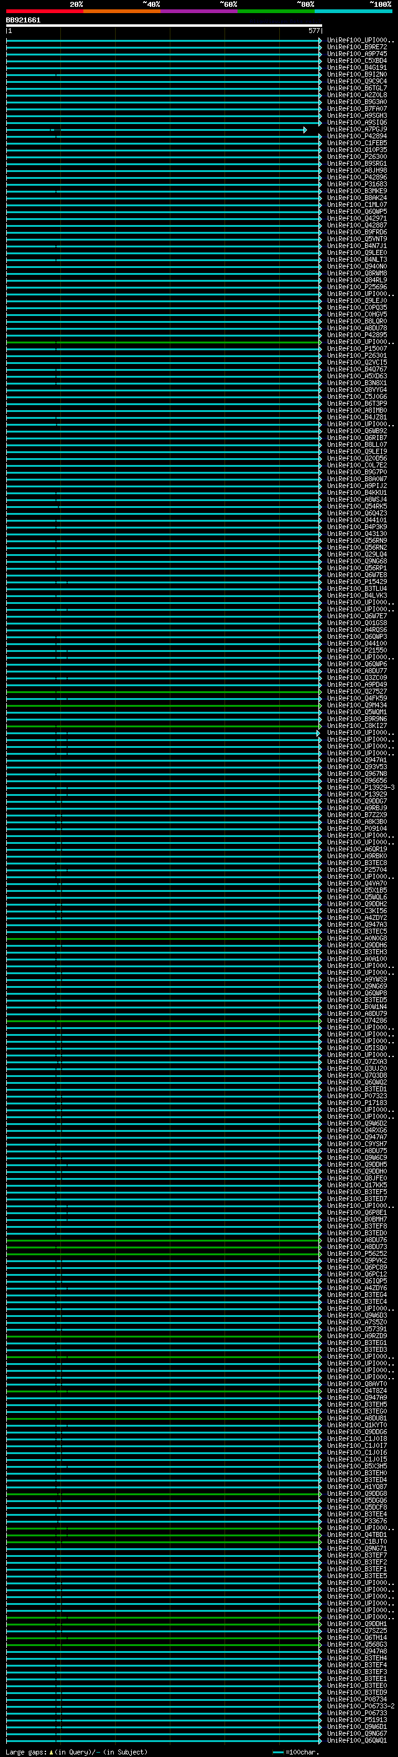Select label UniRef100_P21550
398x1757 pixels.
coord(356,651)
